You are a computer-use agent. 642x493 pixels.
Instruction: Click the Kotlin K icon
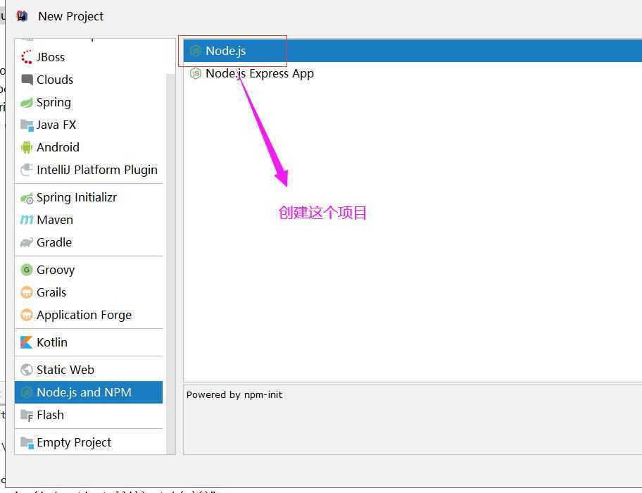point(27,342)
